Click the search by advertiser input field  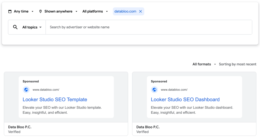149,27
